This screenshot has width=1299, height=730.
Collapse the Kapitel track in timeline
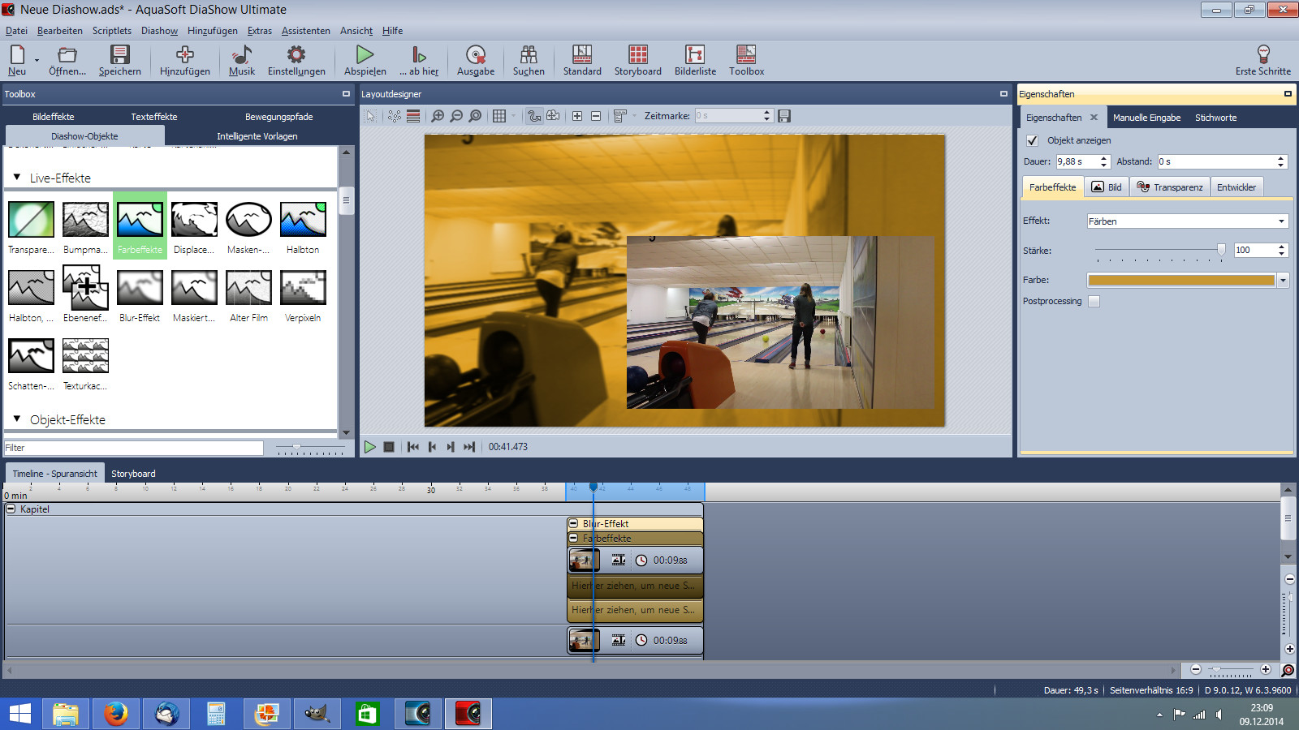tap(11, 509)
